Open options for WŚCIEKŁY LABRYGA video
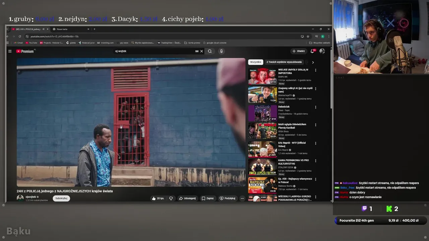This screenshot has width=429, height=241. pos(315,197)
